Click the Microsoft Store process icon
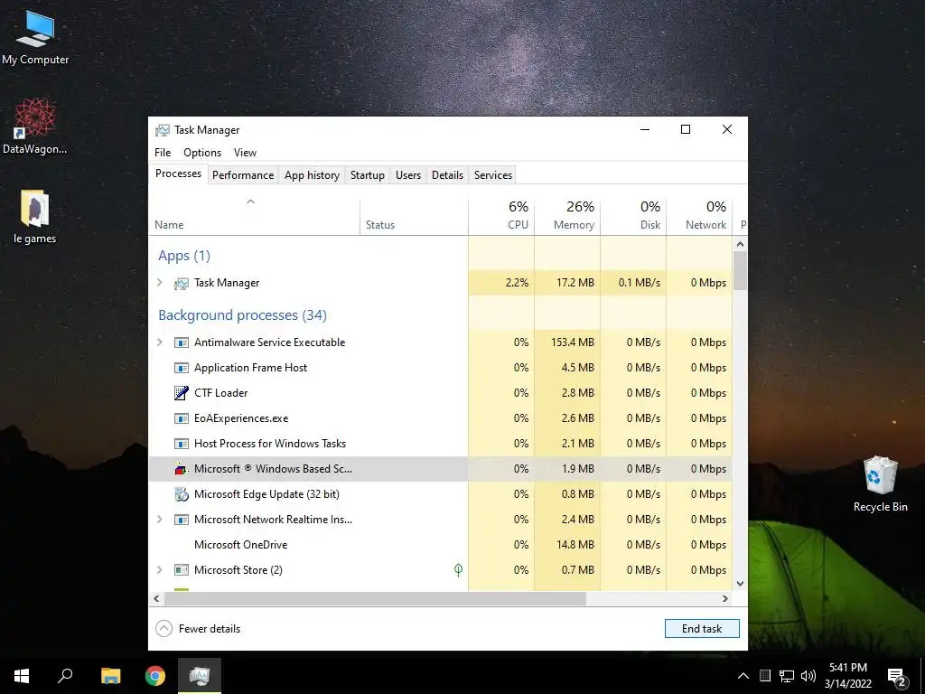This screenshot has width=925, height=694. pyautogui.click(x=181, y=570)
